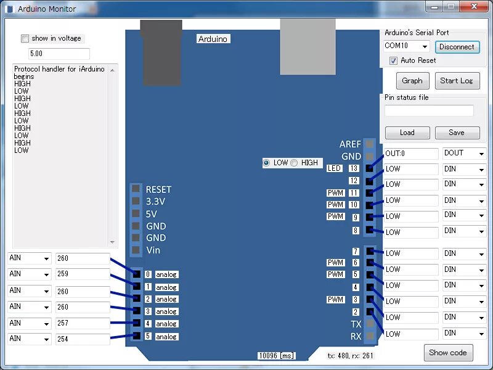Open the Graph window
This screenshot has height=370, width=493.
click(x=412, y=81)
